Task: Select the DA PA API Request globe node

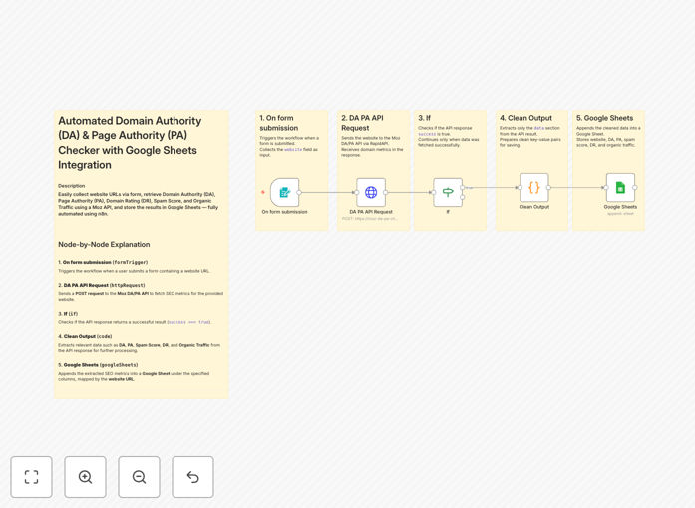Action: 371,192
